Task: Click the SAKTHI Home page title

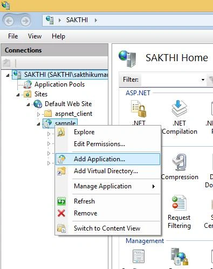Action: coord(177,58)
